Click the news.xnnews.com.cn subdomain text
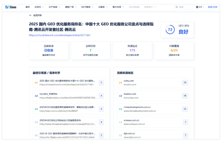Viewport: 224px width, 143px height. click(x=134, y=124)
